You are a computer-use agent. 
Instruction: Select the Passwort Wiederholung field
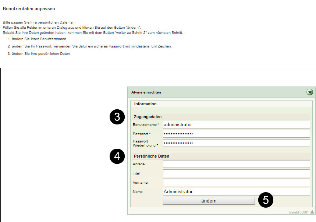(236, 143)
